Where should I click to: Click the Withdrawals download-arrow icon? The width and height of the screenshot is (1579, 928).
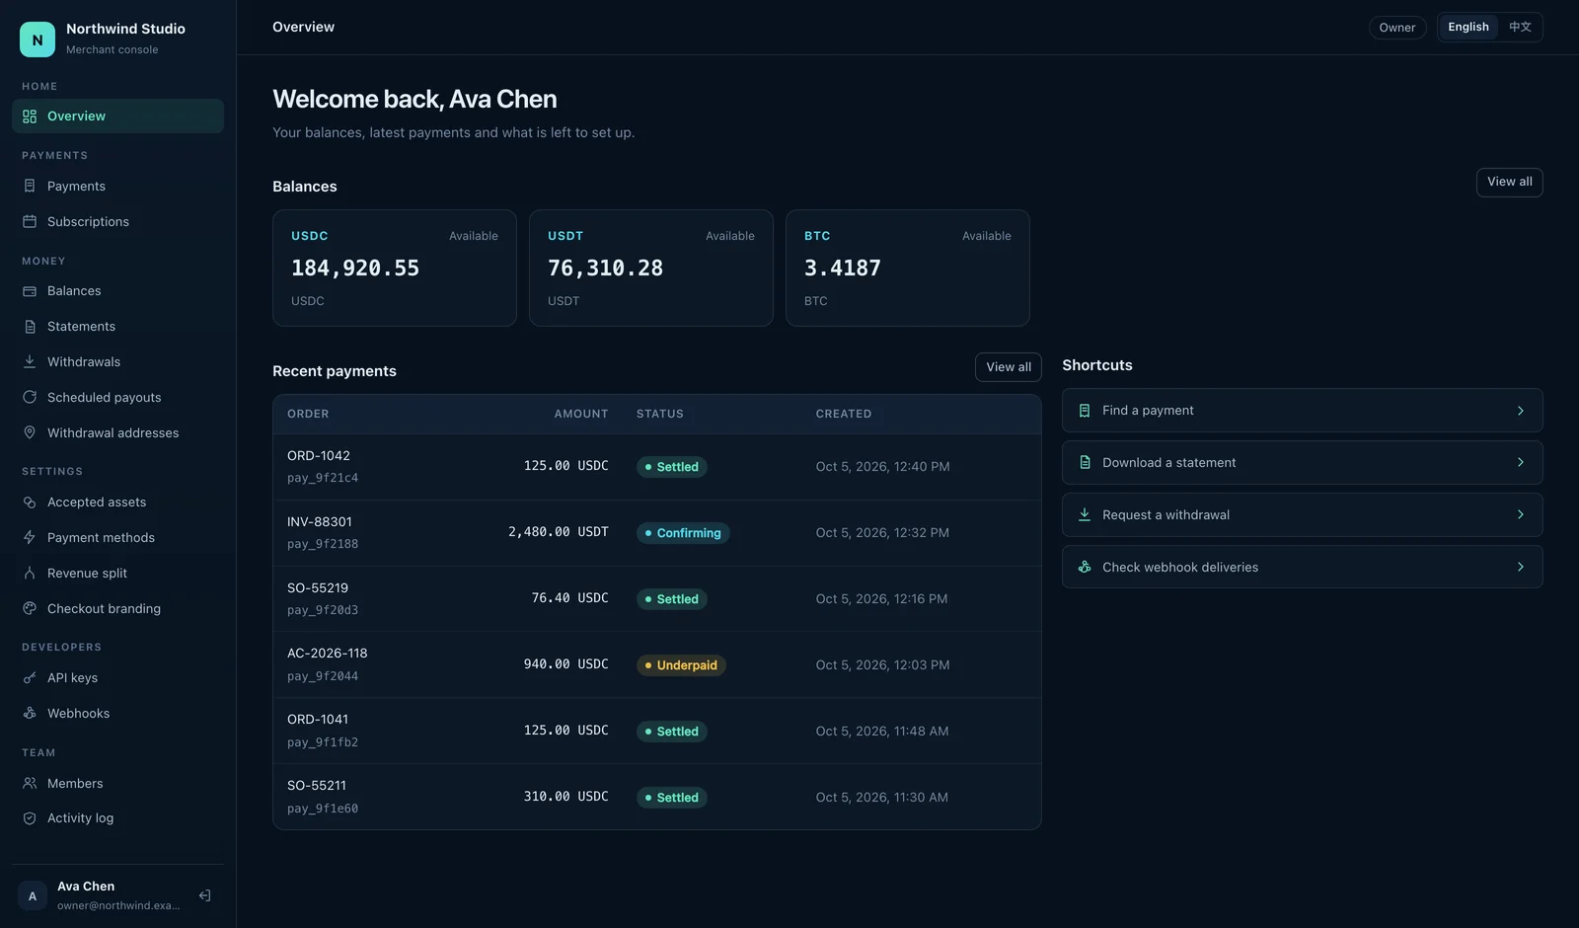pyautogui.click(x=30, y=362)
